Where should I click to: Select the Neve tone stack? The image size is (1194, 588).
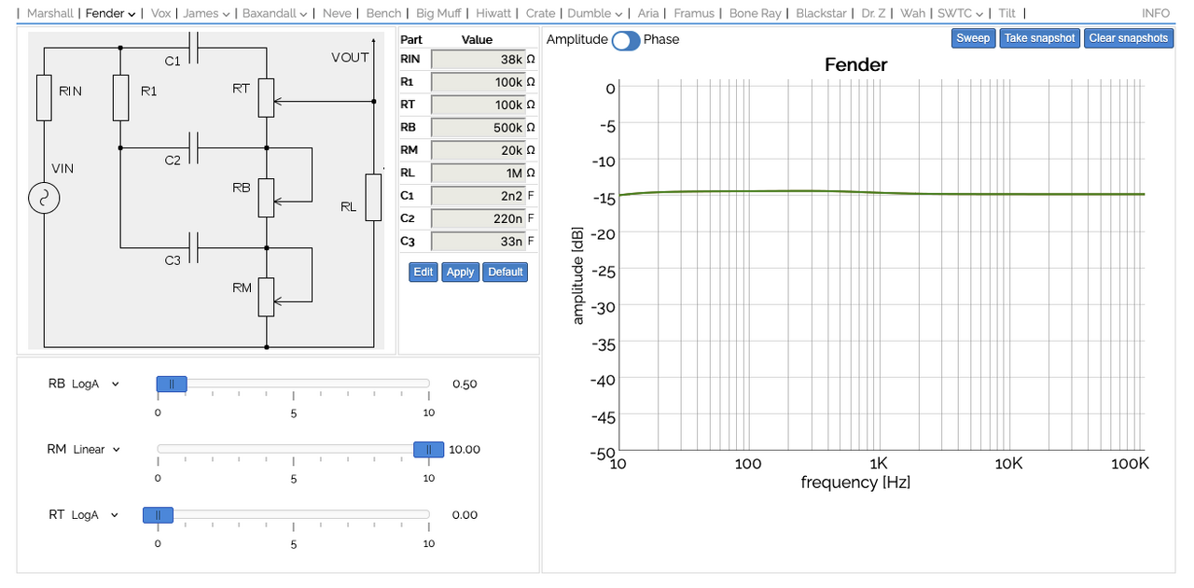pyautogui.click(x=337, y=13)
